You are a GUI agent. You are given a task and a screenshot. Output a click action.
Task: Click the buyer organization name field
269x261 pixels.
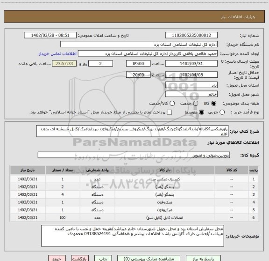pos(139,45)
